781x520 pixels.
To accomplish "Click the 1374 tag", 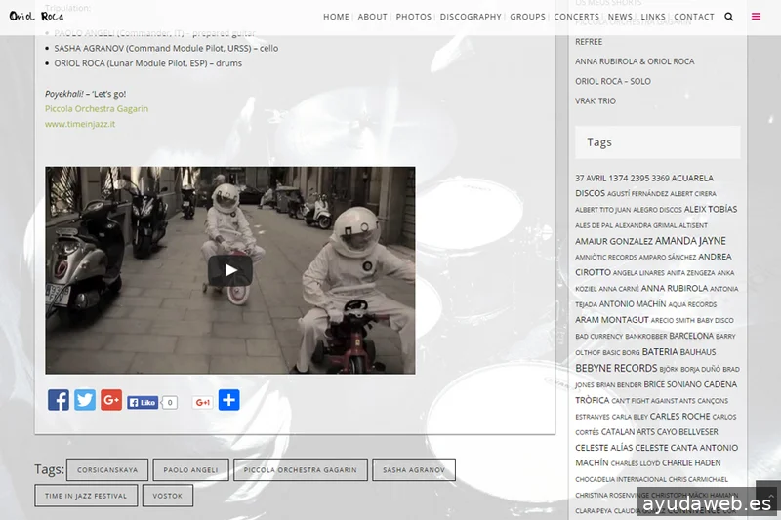I will [x=618, y=179].
